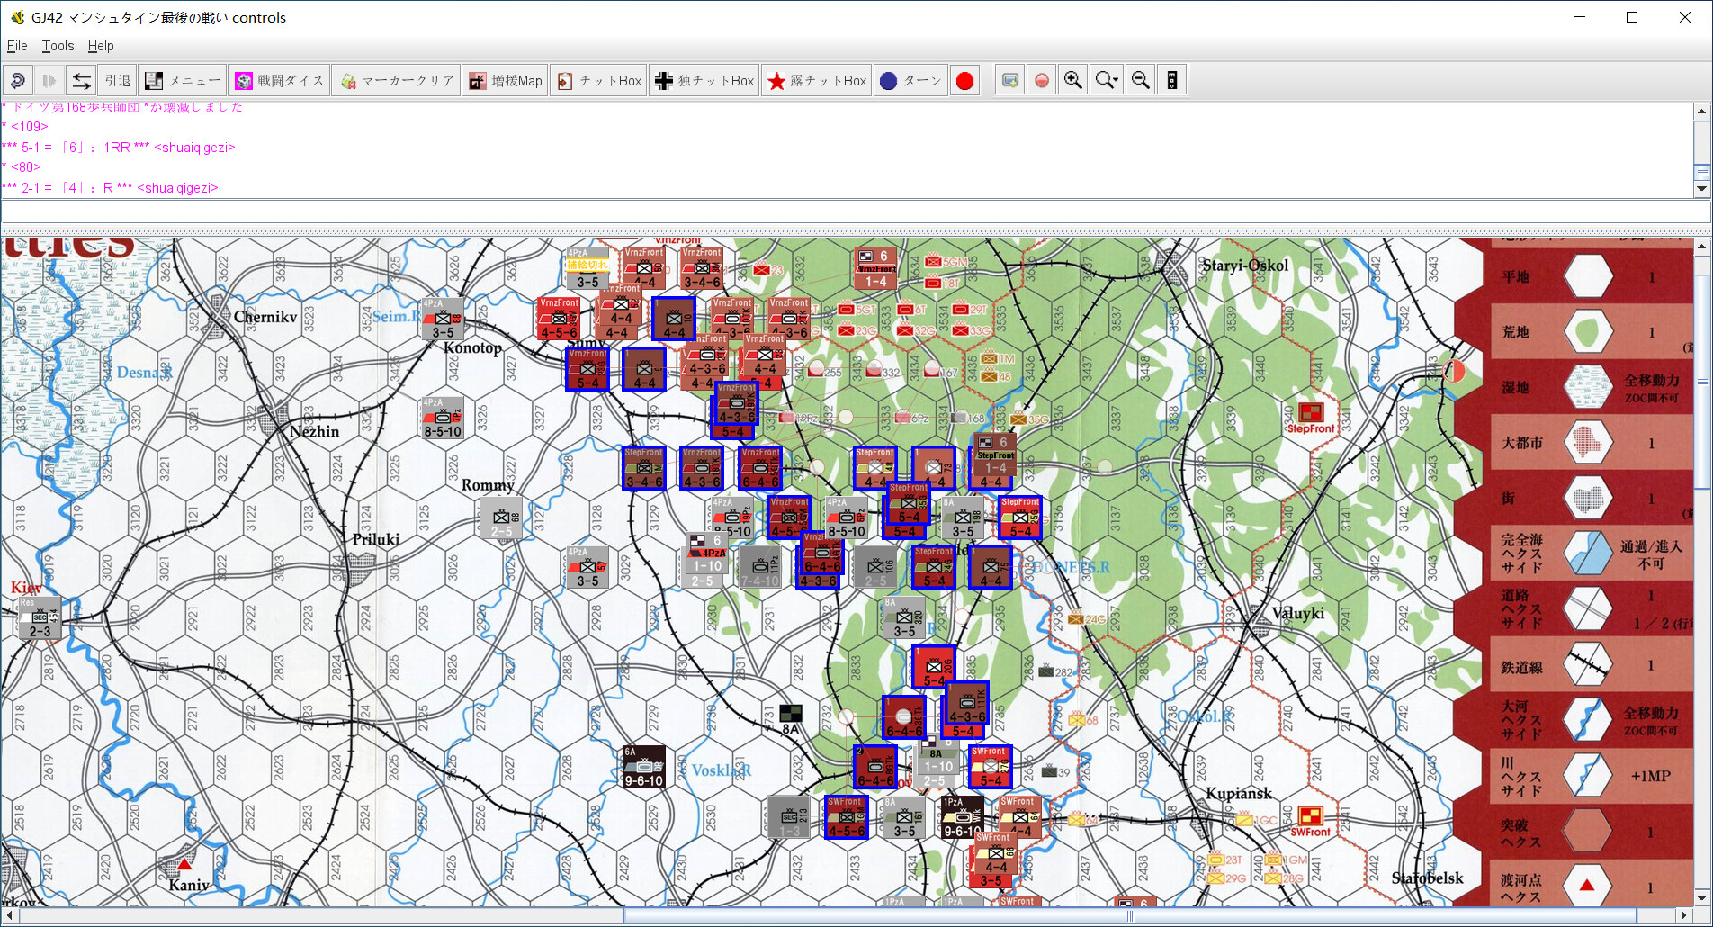Open the 増援Map window
1713x927 pixels.
coord(506,81)
